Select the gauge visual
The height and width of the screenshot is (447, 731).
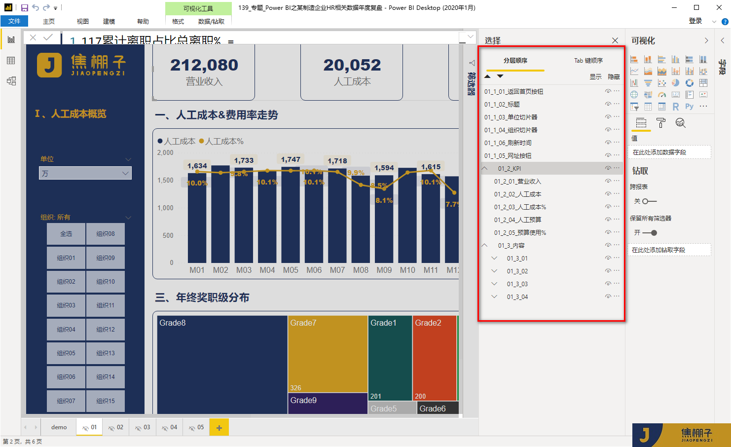662,95
